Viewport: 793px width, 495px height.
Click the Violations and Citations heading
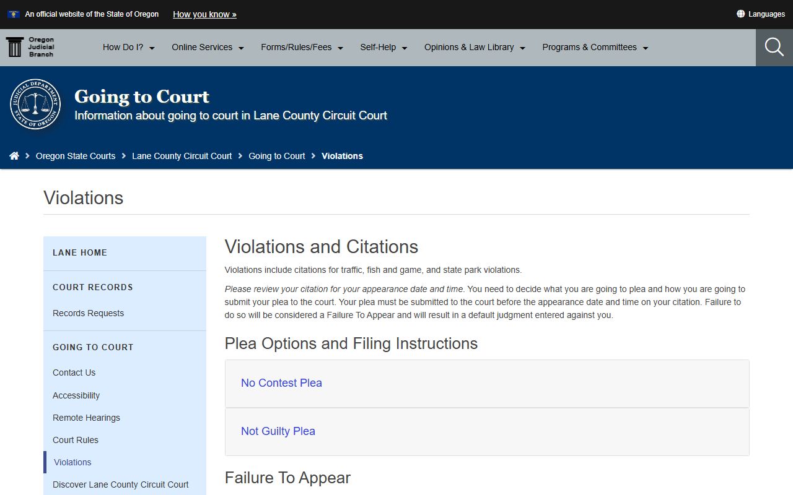[x=322, y=247]
